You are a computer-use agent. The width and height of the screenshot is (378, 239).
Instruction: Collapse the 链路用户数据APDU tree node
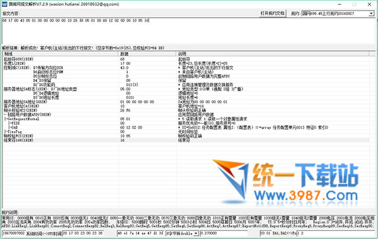click(x=5, y=114)
